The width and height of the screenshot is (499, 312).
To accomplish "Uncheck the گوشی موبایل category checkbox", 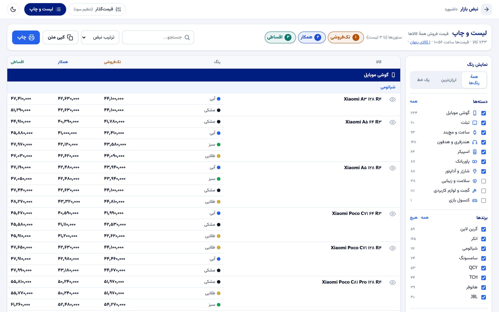I will point(483,113).
